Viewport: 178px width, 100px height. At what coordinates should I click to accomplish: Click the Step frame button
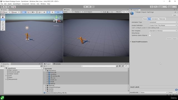pyautogui.click(x=93, y=7)
